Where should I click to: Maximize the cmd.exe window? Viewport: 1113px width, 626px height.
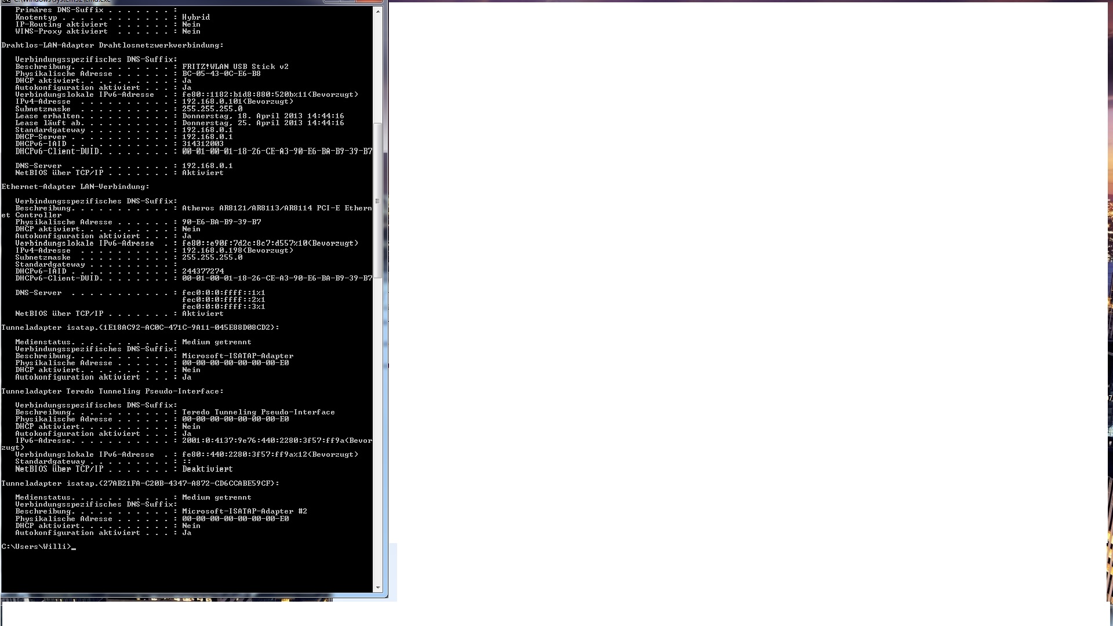(x=348, y=1)
